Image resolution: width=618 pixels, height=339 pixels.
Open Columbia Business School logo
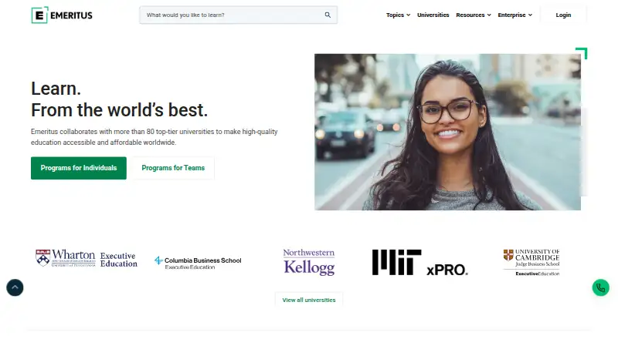coord(198,263)
